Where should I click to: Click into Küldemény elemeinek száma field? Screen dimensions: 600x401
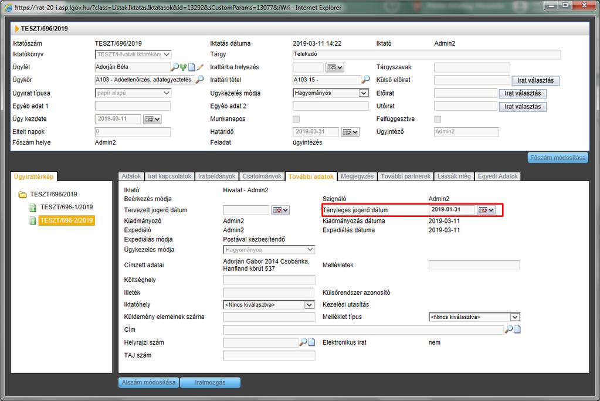269,317
